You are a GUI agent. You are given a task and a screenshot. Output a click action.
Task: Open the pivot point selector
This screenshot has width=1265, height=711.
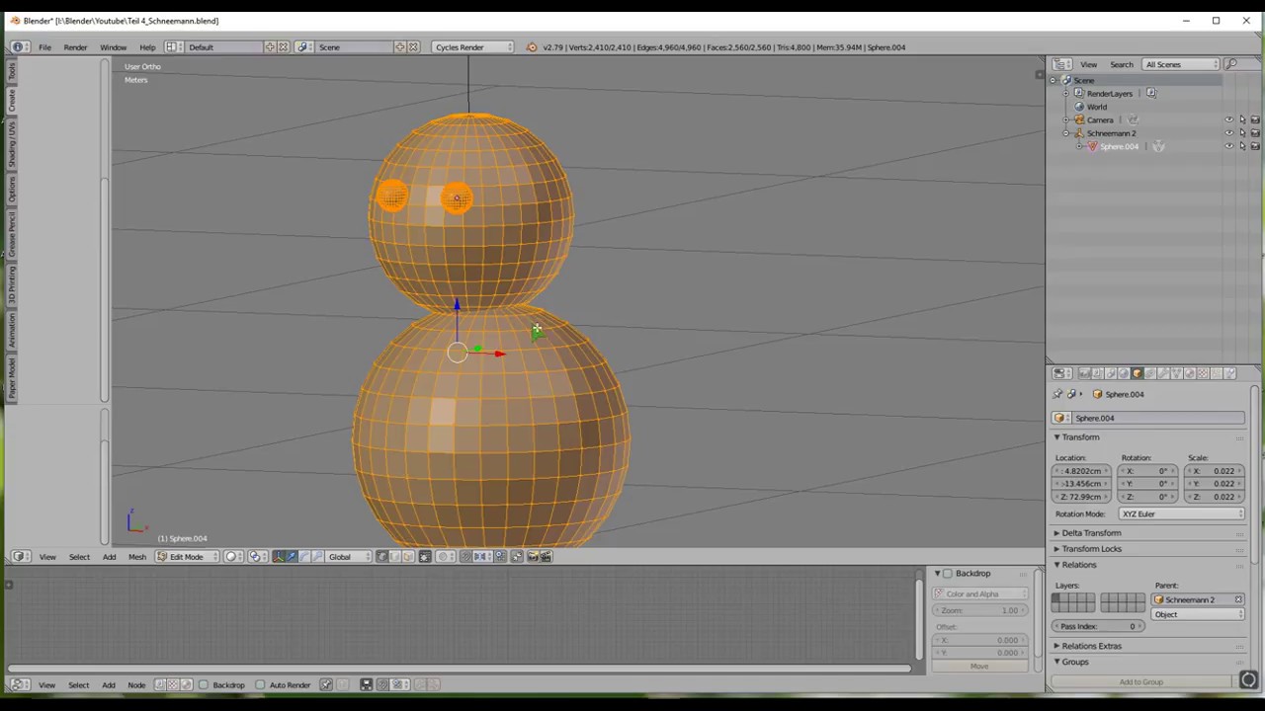pos(257,557)
